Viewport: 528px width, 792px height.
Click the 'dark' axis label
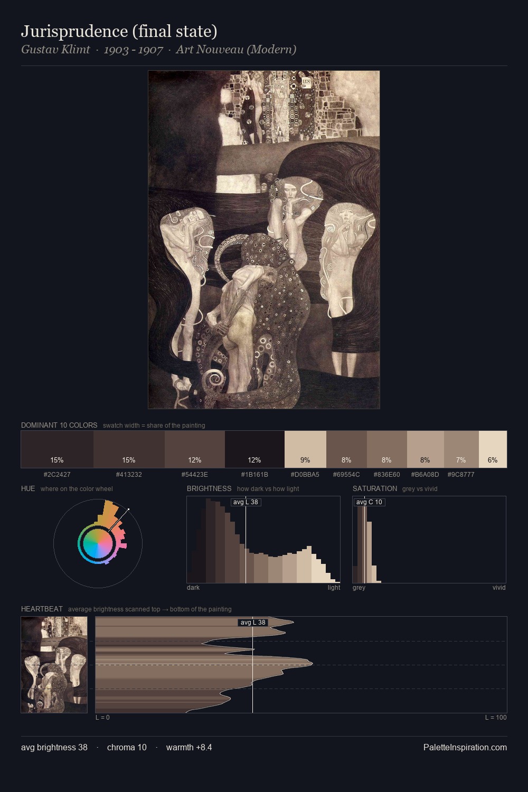(x=193, y=588)
